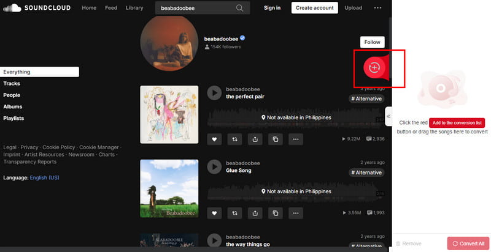The image size is (491, 252).
Task: Like "the perfect pair" with heart icon
Action: pyautogui.click(x=214, y=139)
